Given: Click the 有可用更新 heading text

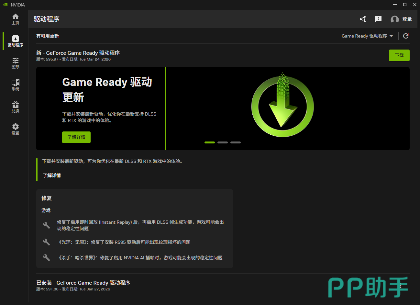Looking at the screenshot, I should pos(48,36).
